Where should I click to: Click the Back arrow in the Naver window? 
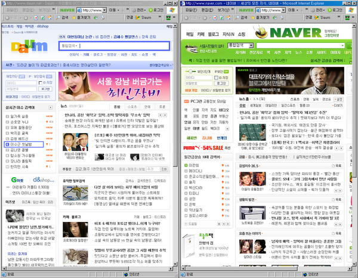pos(187,18)
